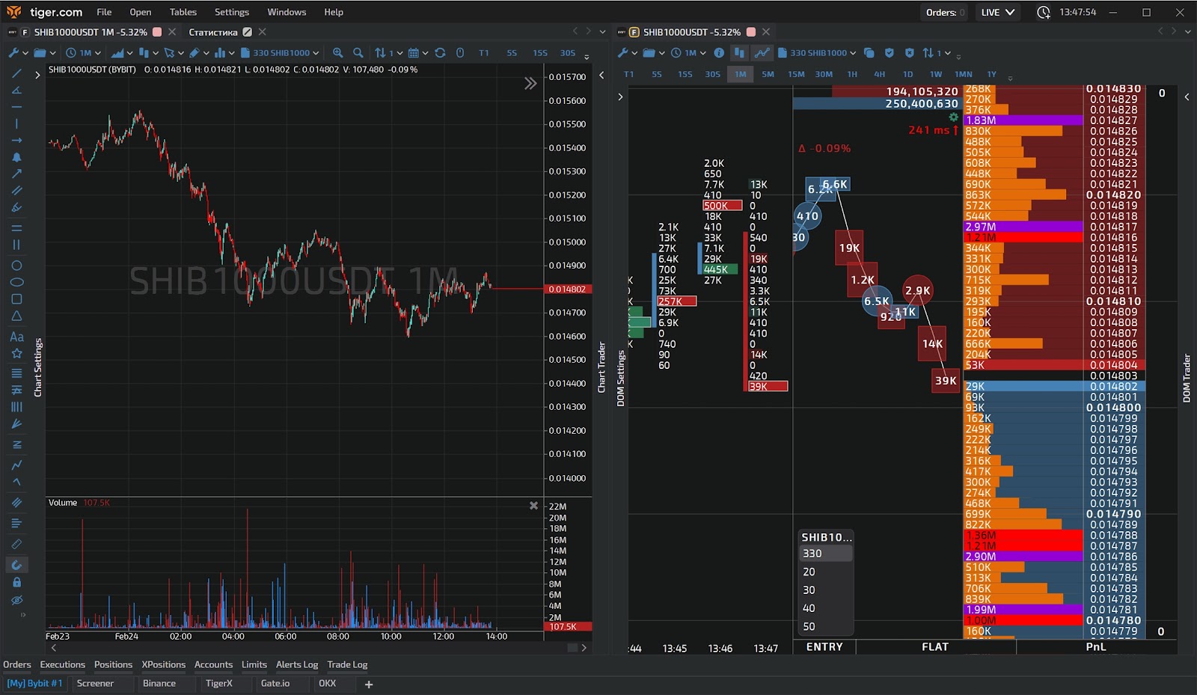The image size is (1197, 695).
Task: Click the shield with checkmark in DOM toolbar
Action: point(890,53)
